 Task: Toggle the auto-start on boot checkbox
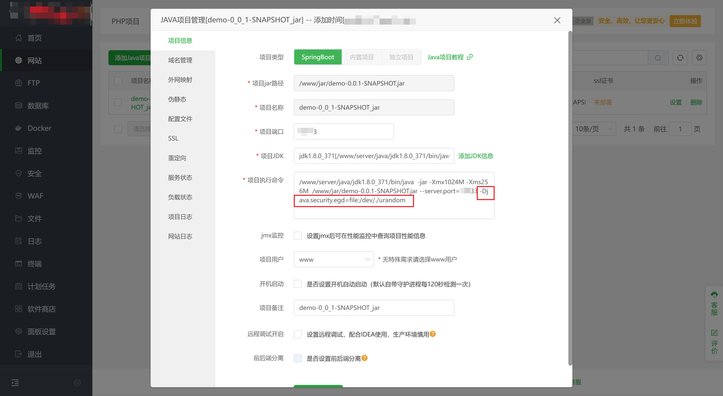(x=297, y=284)
